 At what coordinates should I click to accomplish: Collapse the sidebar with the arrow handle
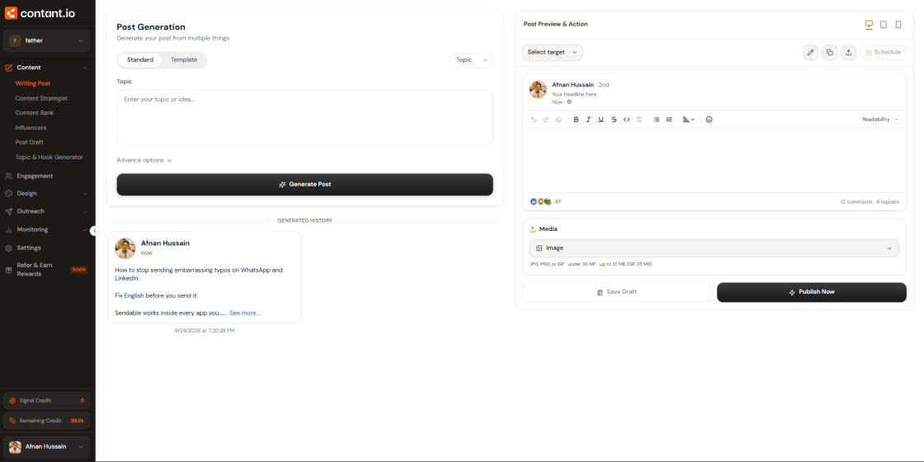click(x=95, y=231)
